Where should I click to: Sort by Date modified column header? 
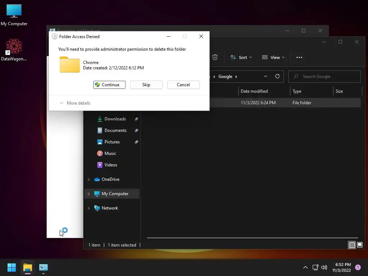point(254,91)
